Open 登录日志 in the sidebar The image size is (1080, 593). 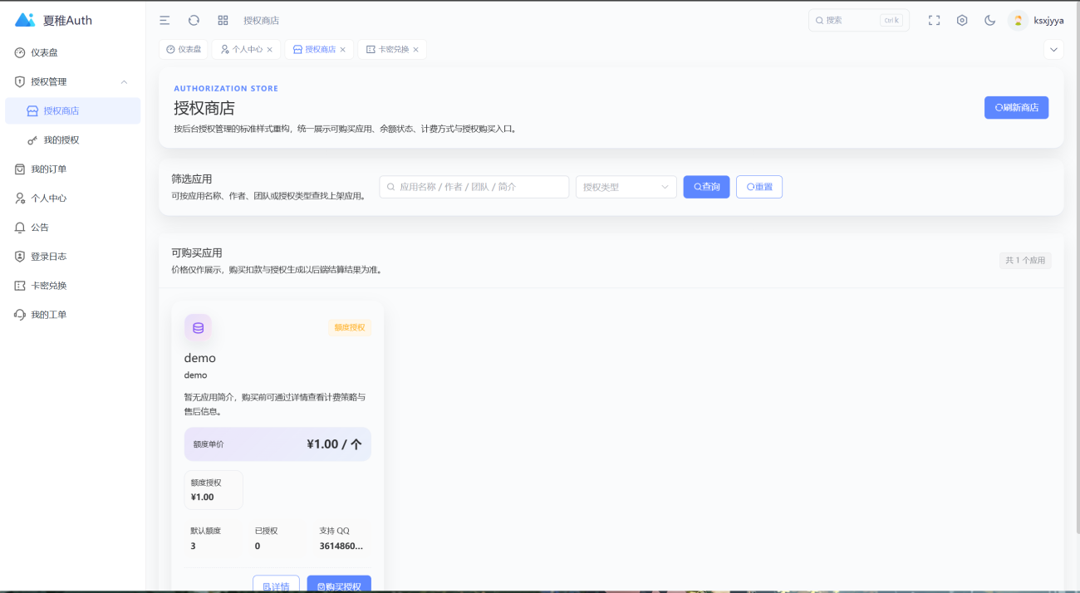pos(73,257)
